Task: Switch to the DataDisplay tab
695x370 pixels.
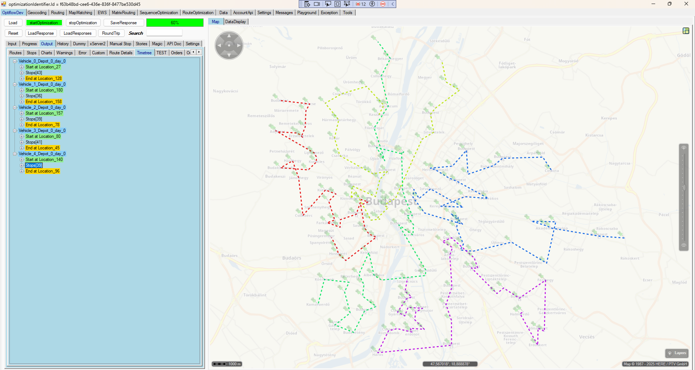Action: pyautogui.click(x=235, y=22)
